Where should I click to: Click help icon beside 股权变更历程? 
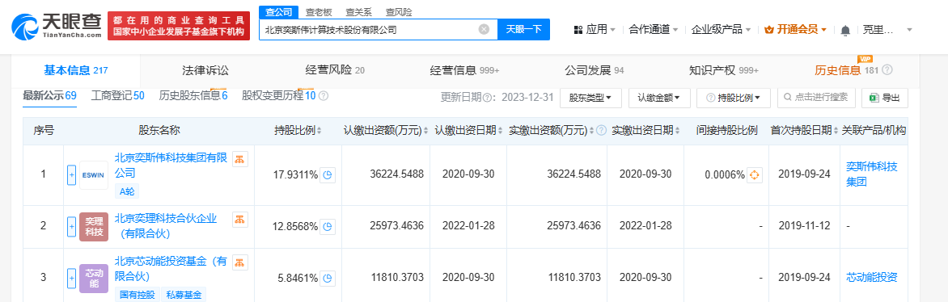coord(324,95)
